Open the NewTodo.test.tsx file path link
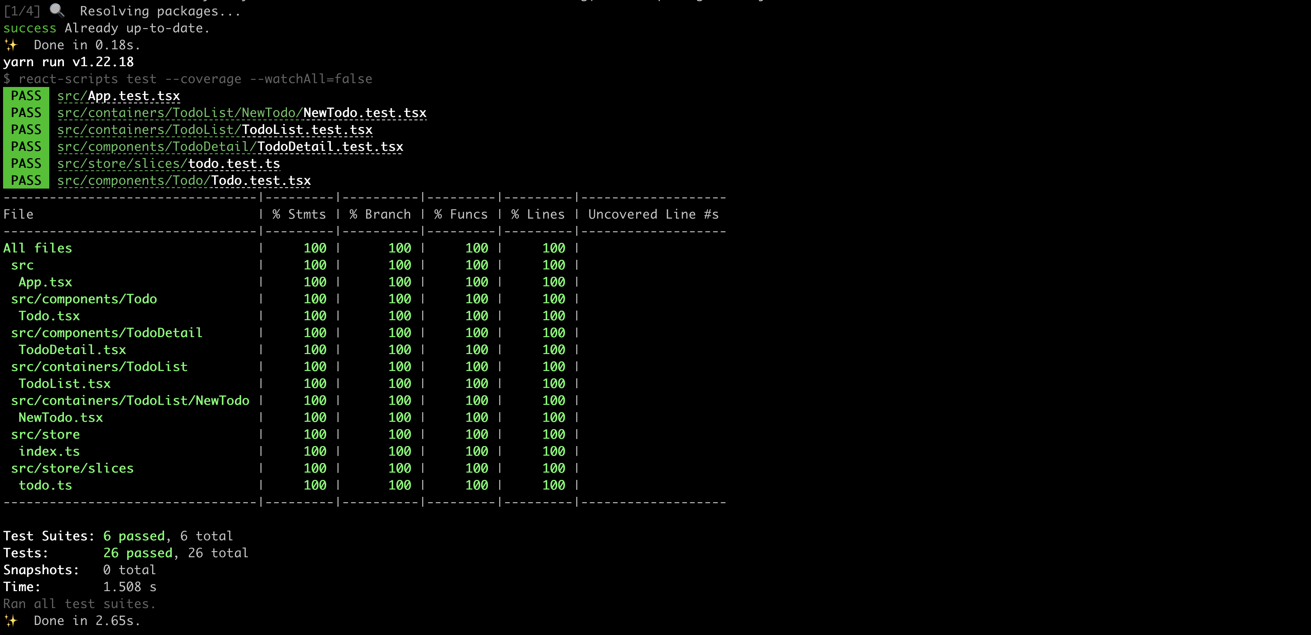 242,113
